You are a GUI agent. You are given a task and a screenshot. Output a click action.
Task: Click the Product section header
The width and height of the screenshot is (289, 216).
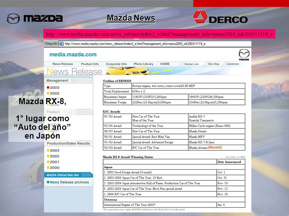point(68,112)
